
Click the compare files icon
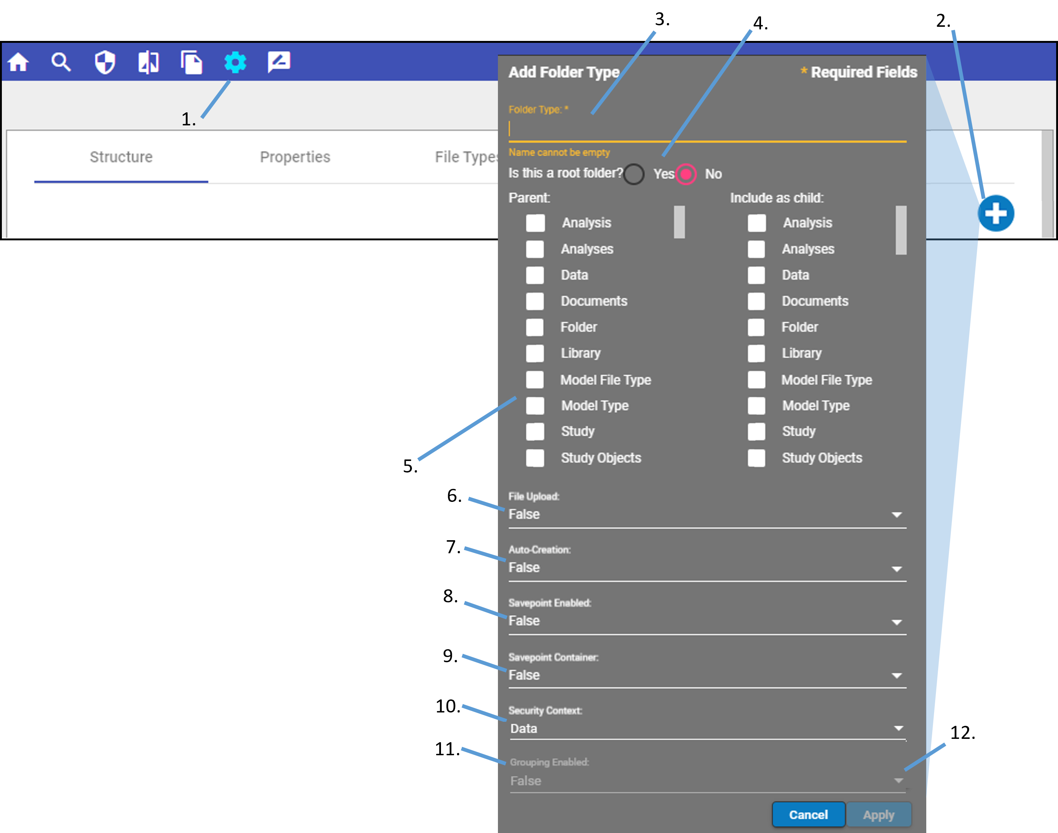[x=148, y=63]
